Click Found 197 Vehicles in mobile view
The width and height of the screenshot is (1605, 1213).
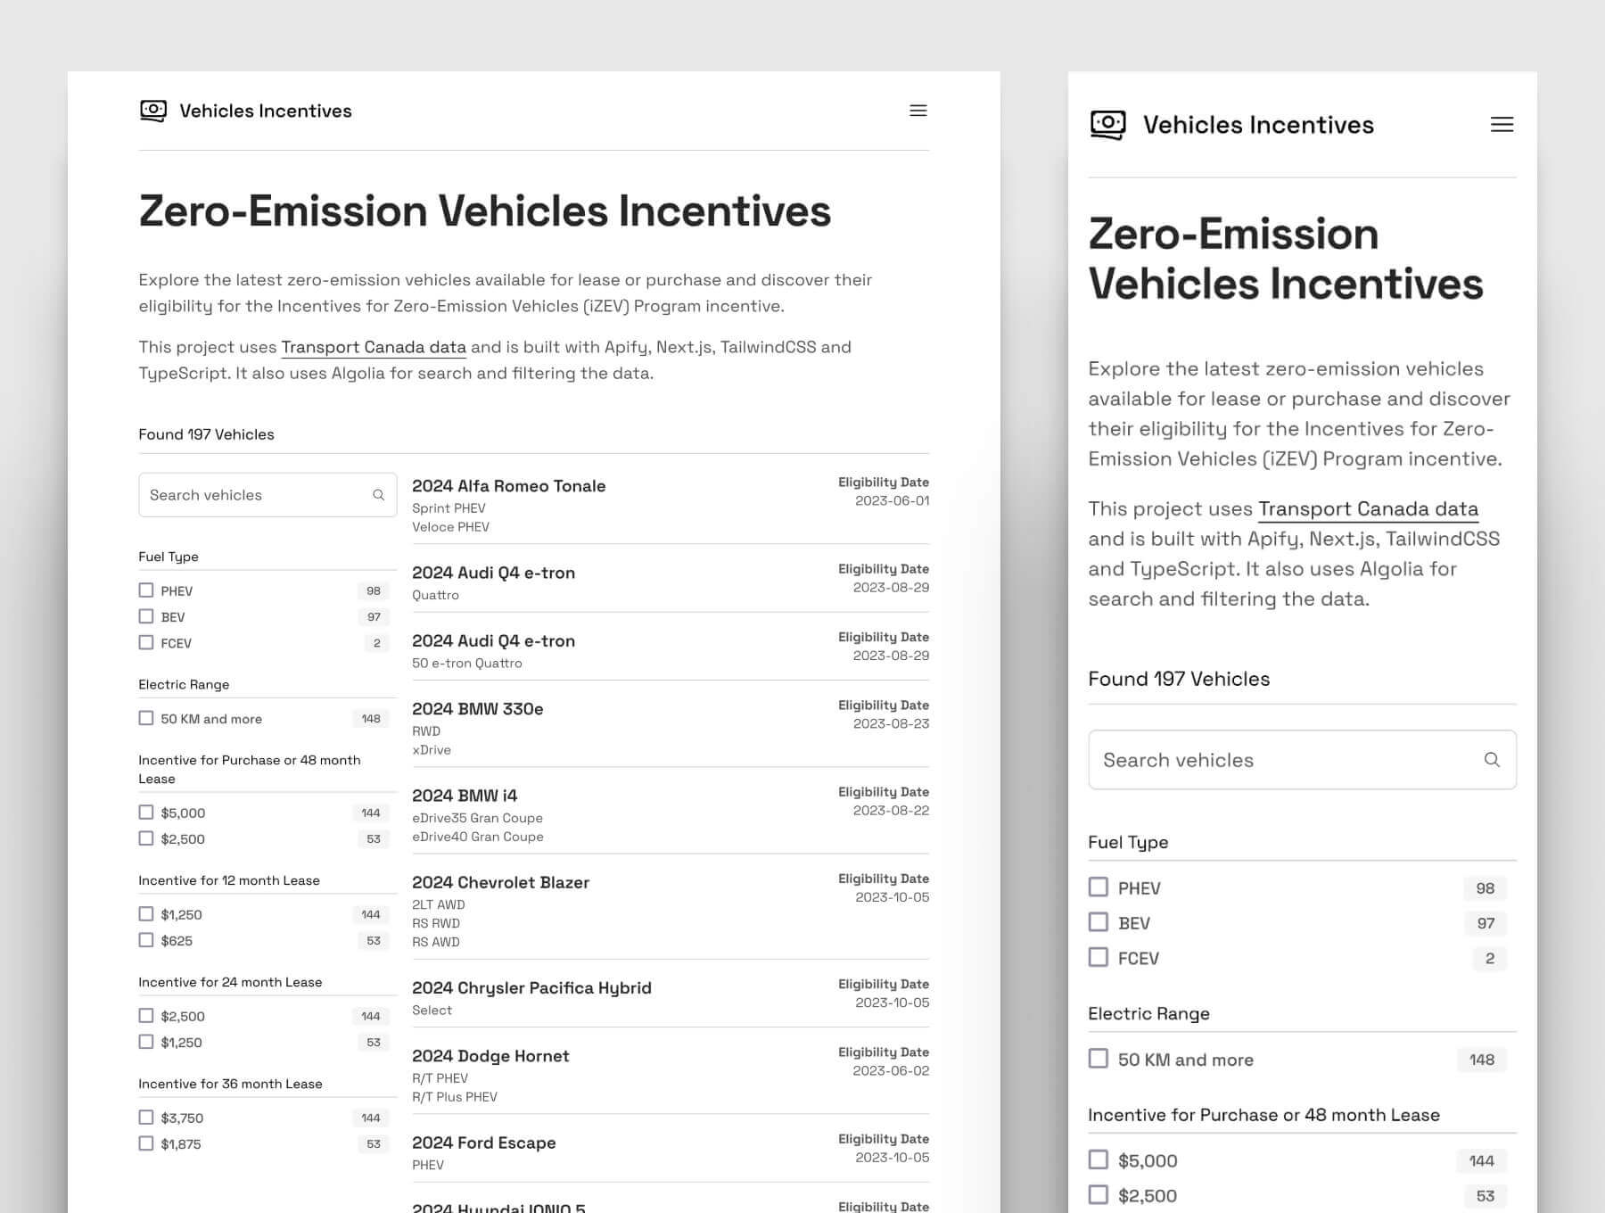(x=1179, y=679)
